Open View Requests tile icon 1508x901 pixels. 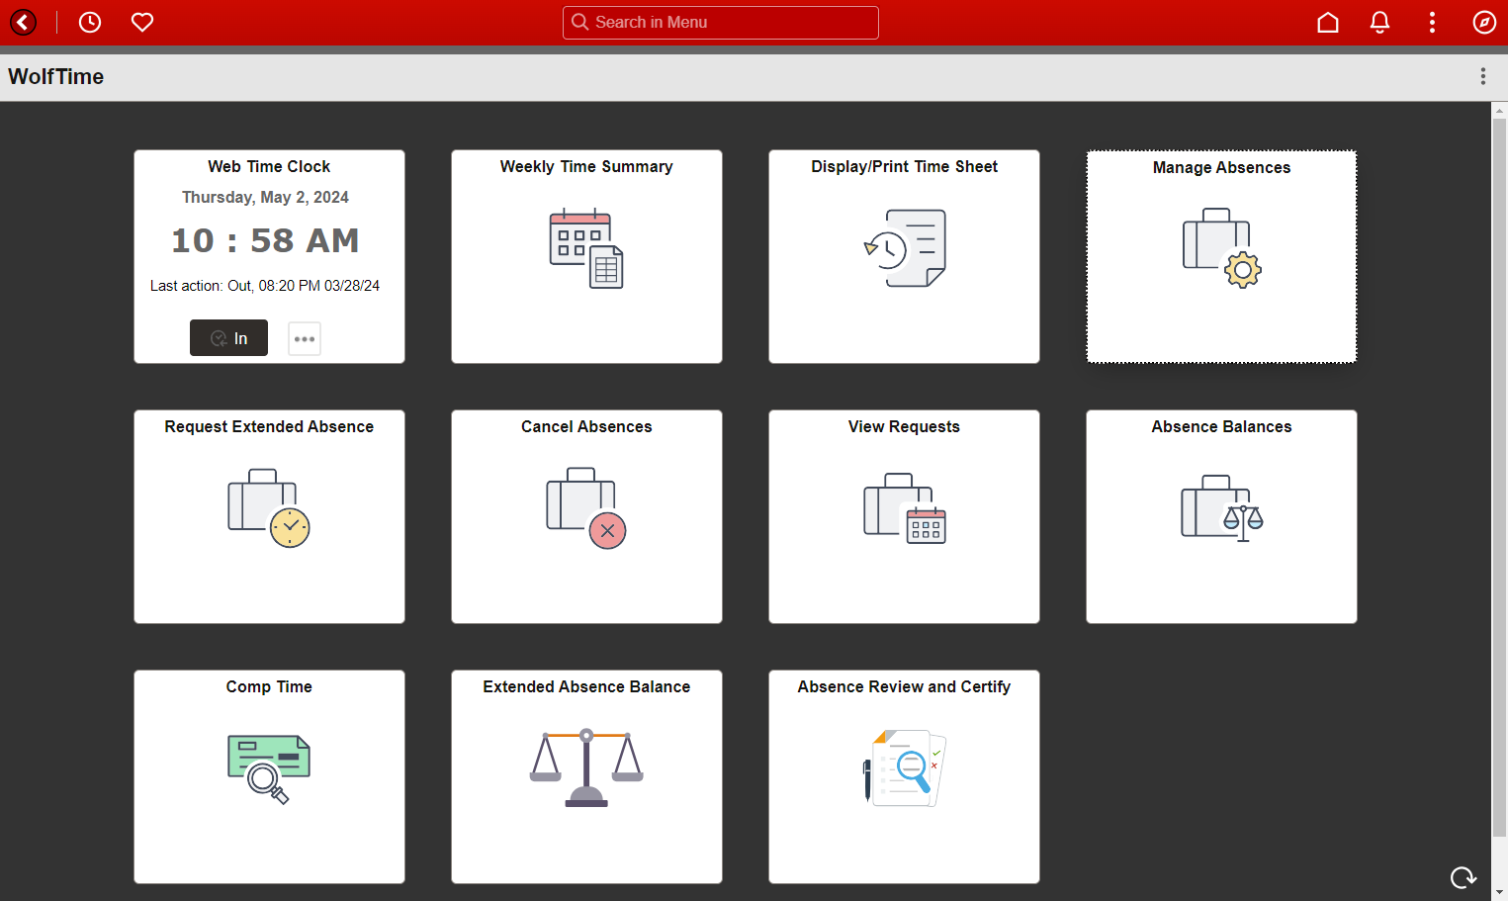coord(905,508)
